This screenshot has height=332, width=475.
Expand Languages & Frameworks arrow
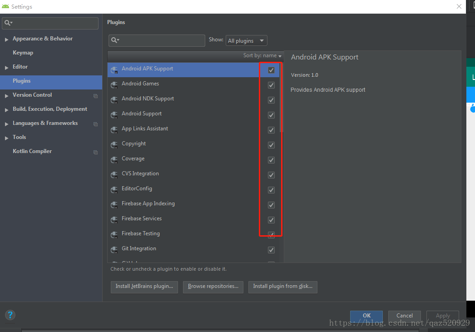click(6, 124)
